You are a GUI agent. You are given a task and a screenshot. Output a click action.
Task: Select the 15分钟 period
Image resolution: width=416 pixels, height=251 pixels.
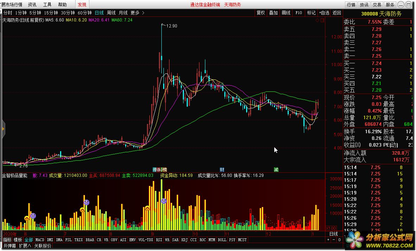(51, 13)
